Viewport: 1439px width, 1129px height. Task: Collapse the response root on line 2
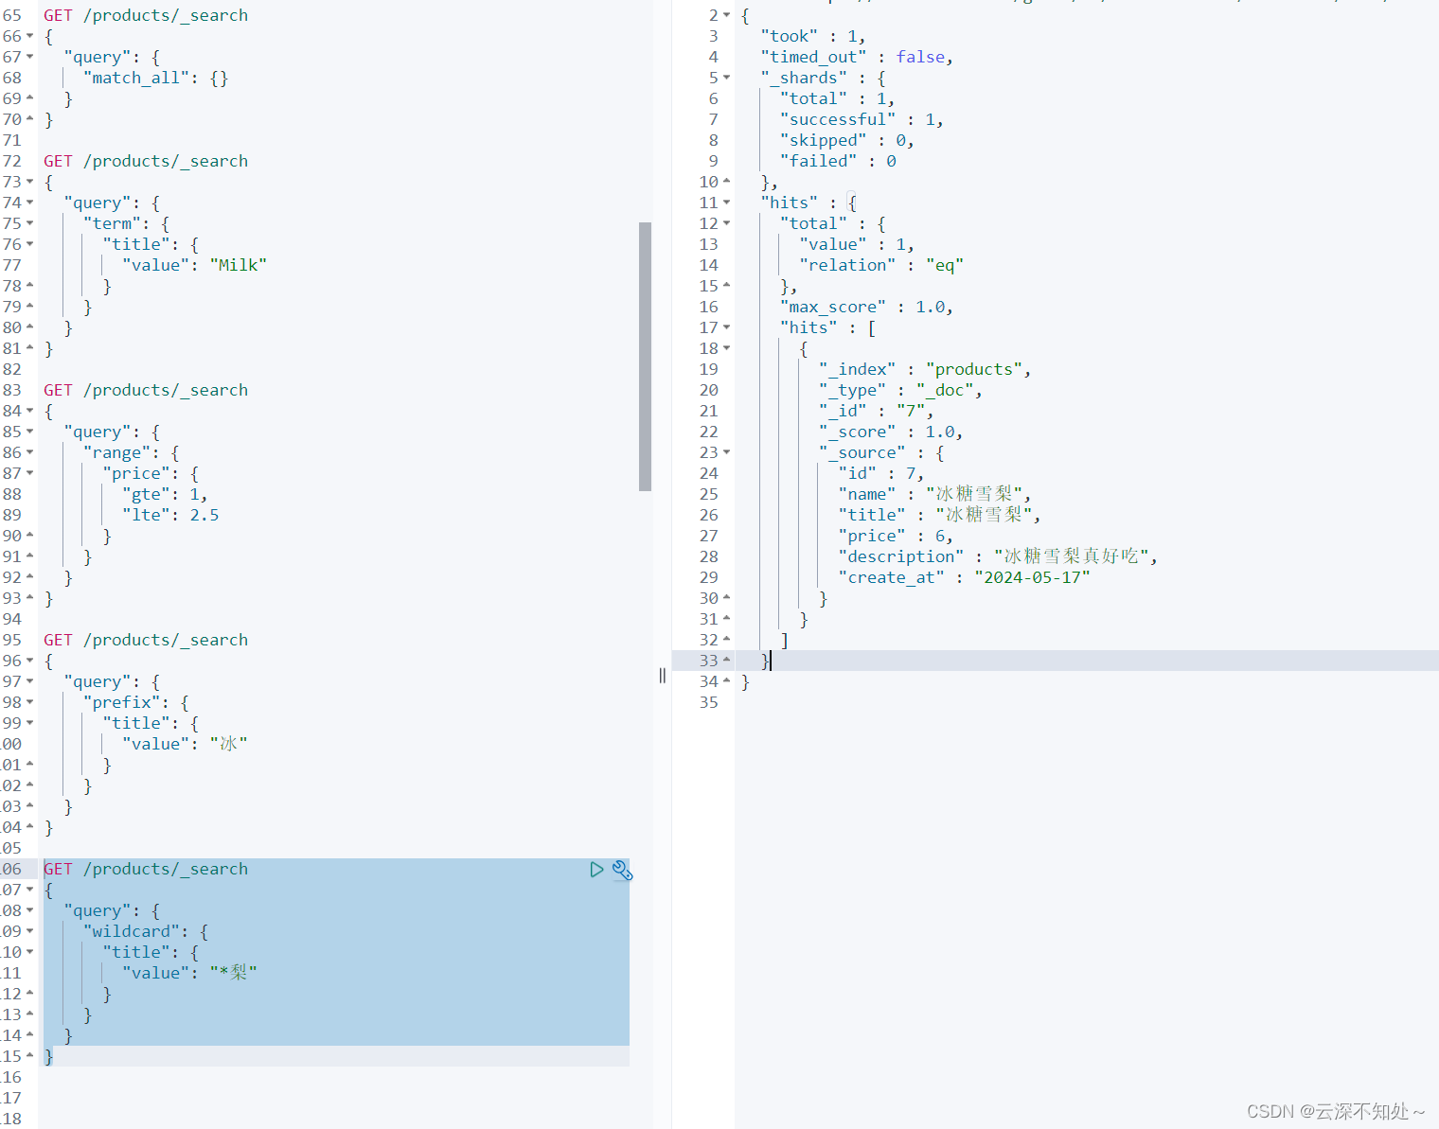tap(726, 15)
